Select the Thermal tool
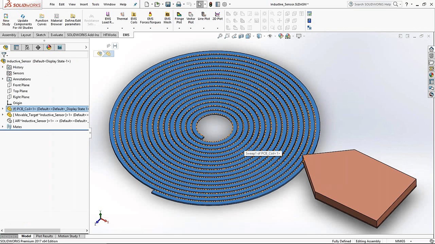The width and height of the screenshot is (435, 244). [x=122, y=16]
